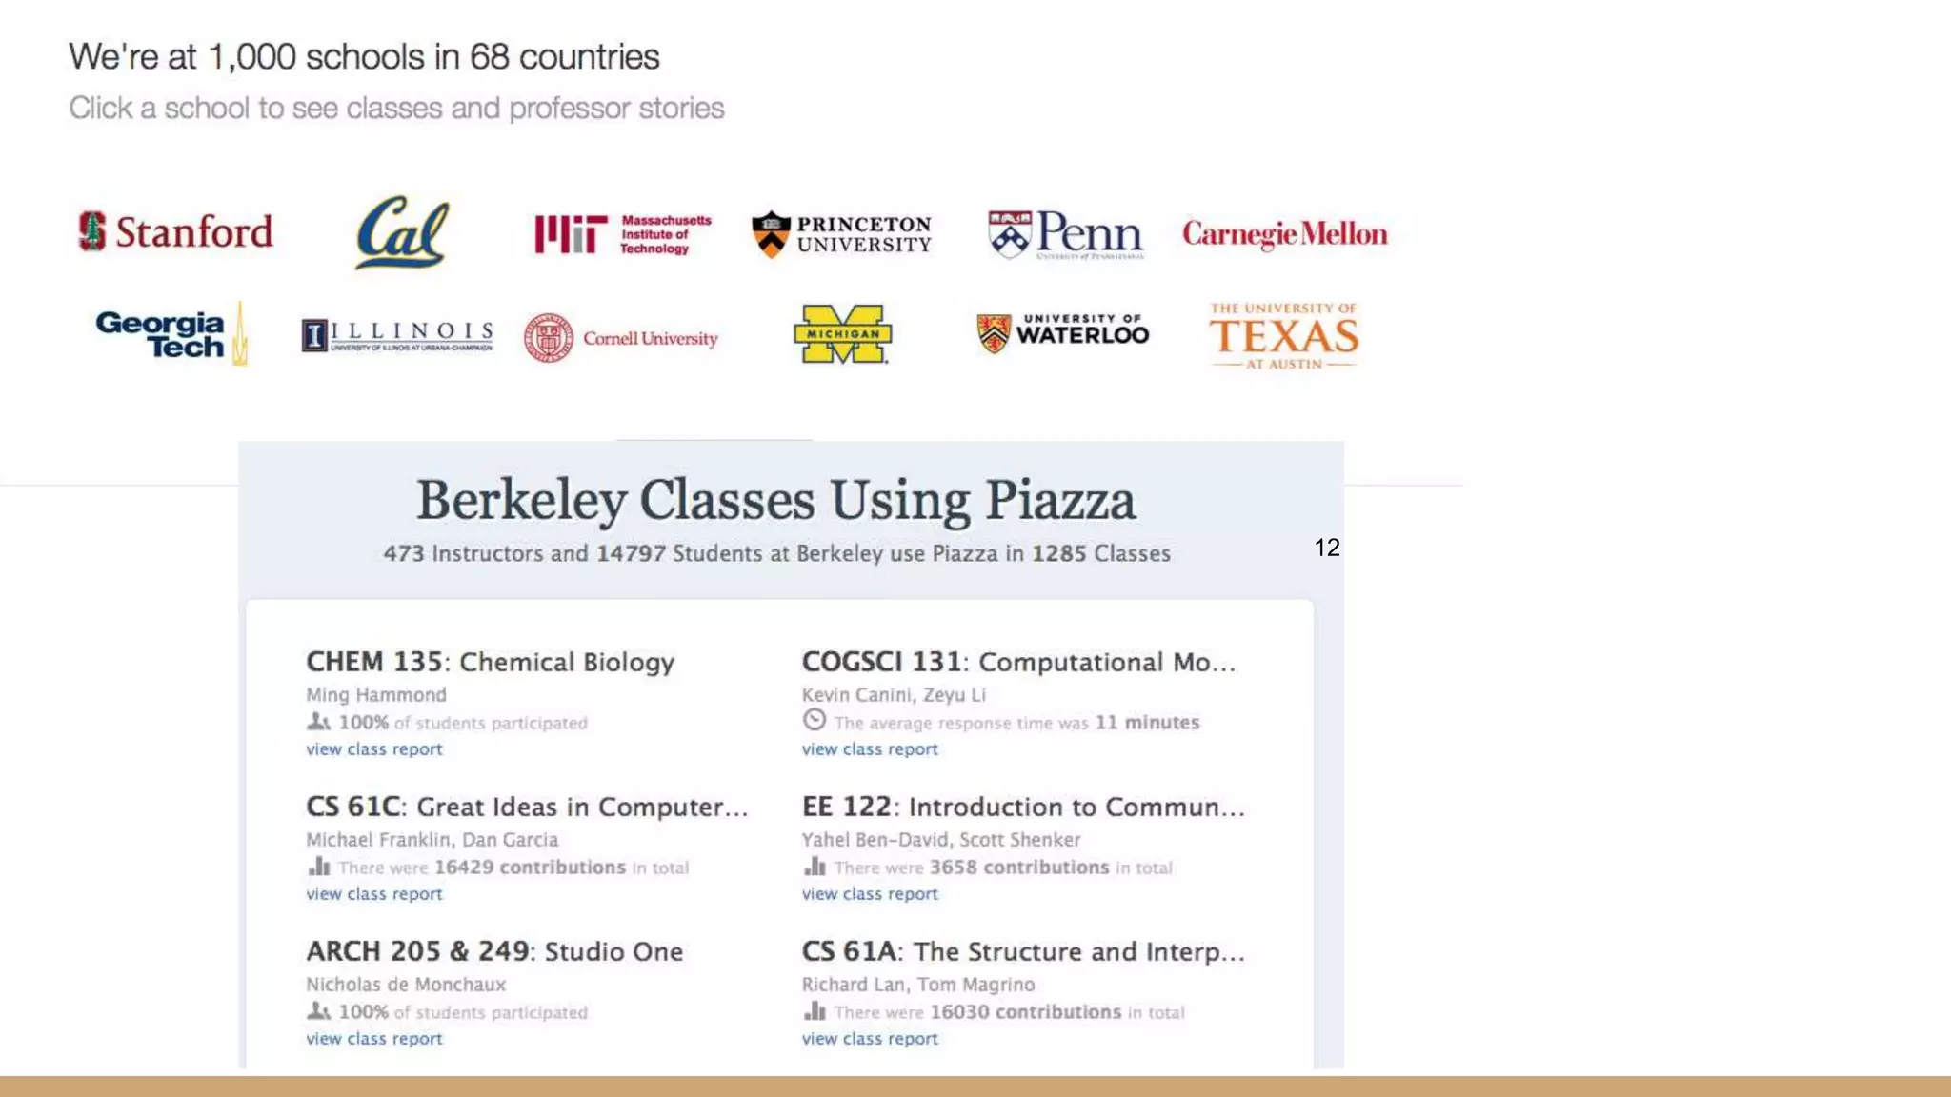Select the University of Waterloo logo

point(1063,333)
